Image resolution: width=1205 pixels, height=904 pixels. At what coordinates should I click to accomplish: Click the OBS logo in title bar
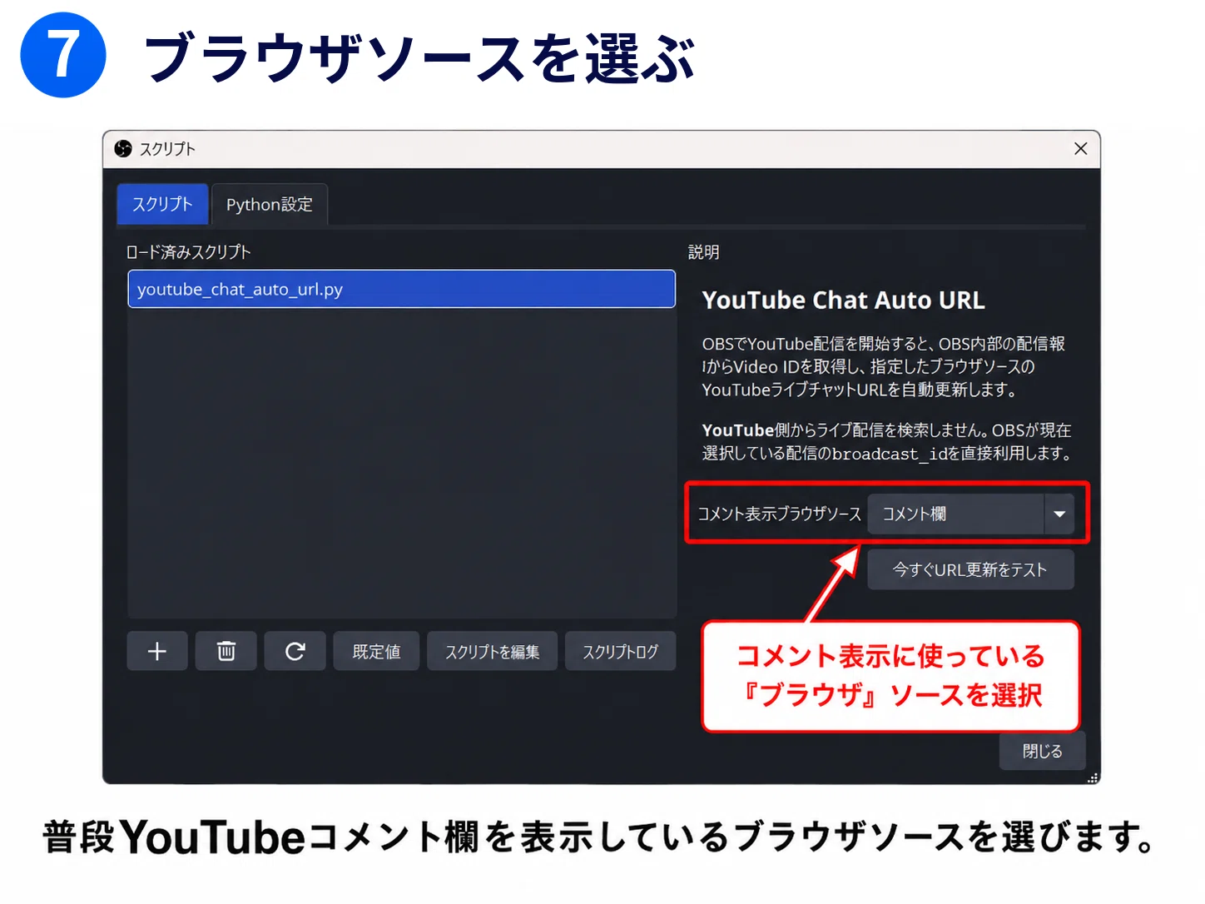(x=123, y=149)
